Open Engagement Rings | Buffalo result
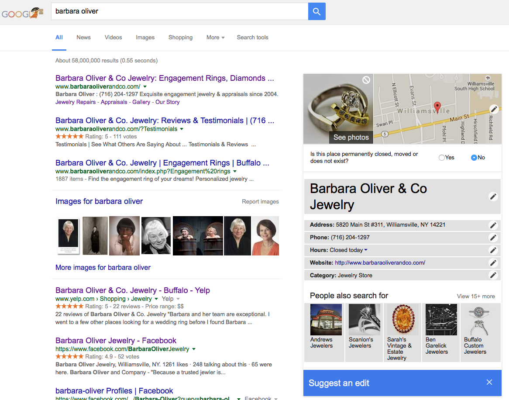 click(x=162, y=163)
